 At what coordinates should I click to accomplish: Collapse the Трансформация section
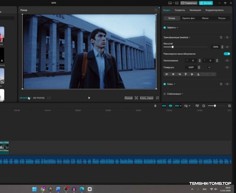[190, 37]
